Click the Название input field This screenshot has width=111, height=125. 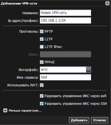65,13
